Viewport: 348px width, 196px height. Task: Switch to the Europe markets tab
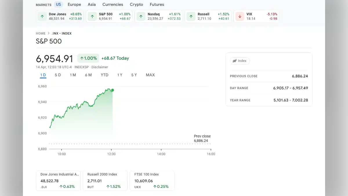point(74,4)
